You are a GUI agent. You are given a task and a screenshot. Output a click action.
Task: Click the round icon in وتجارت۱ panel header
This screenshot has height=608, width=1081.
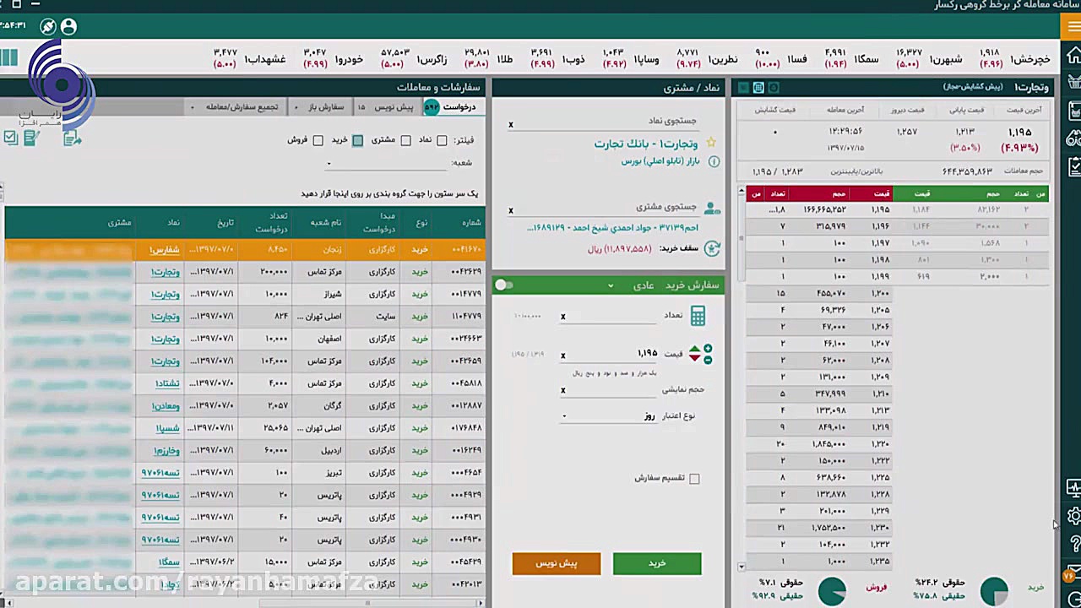tap(774, 88)
